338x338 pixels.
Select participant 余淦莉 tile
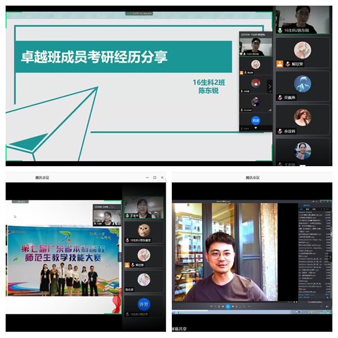(303, 118)
